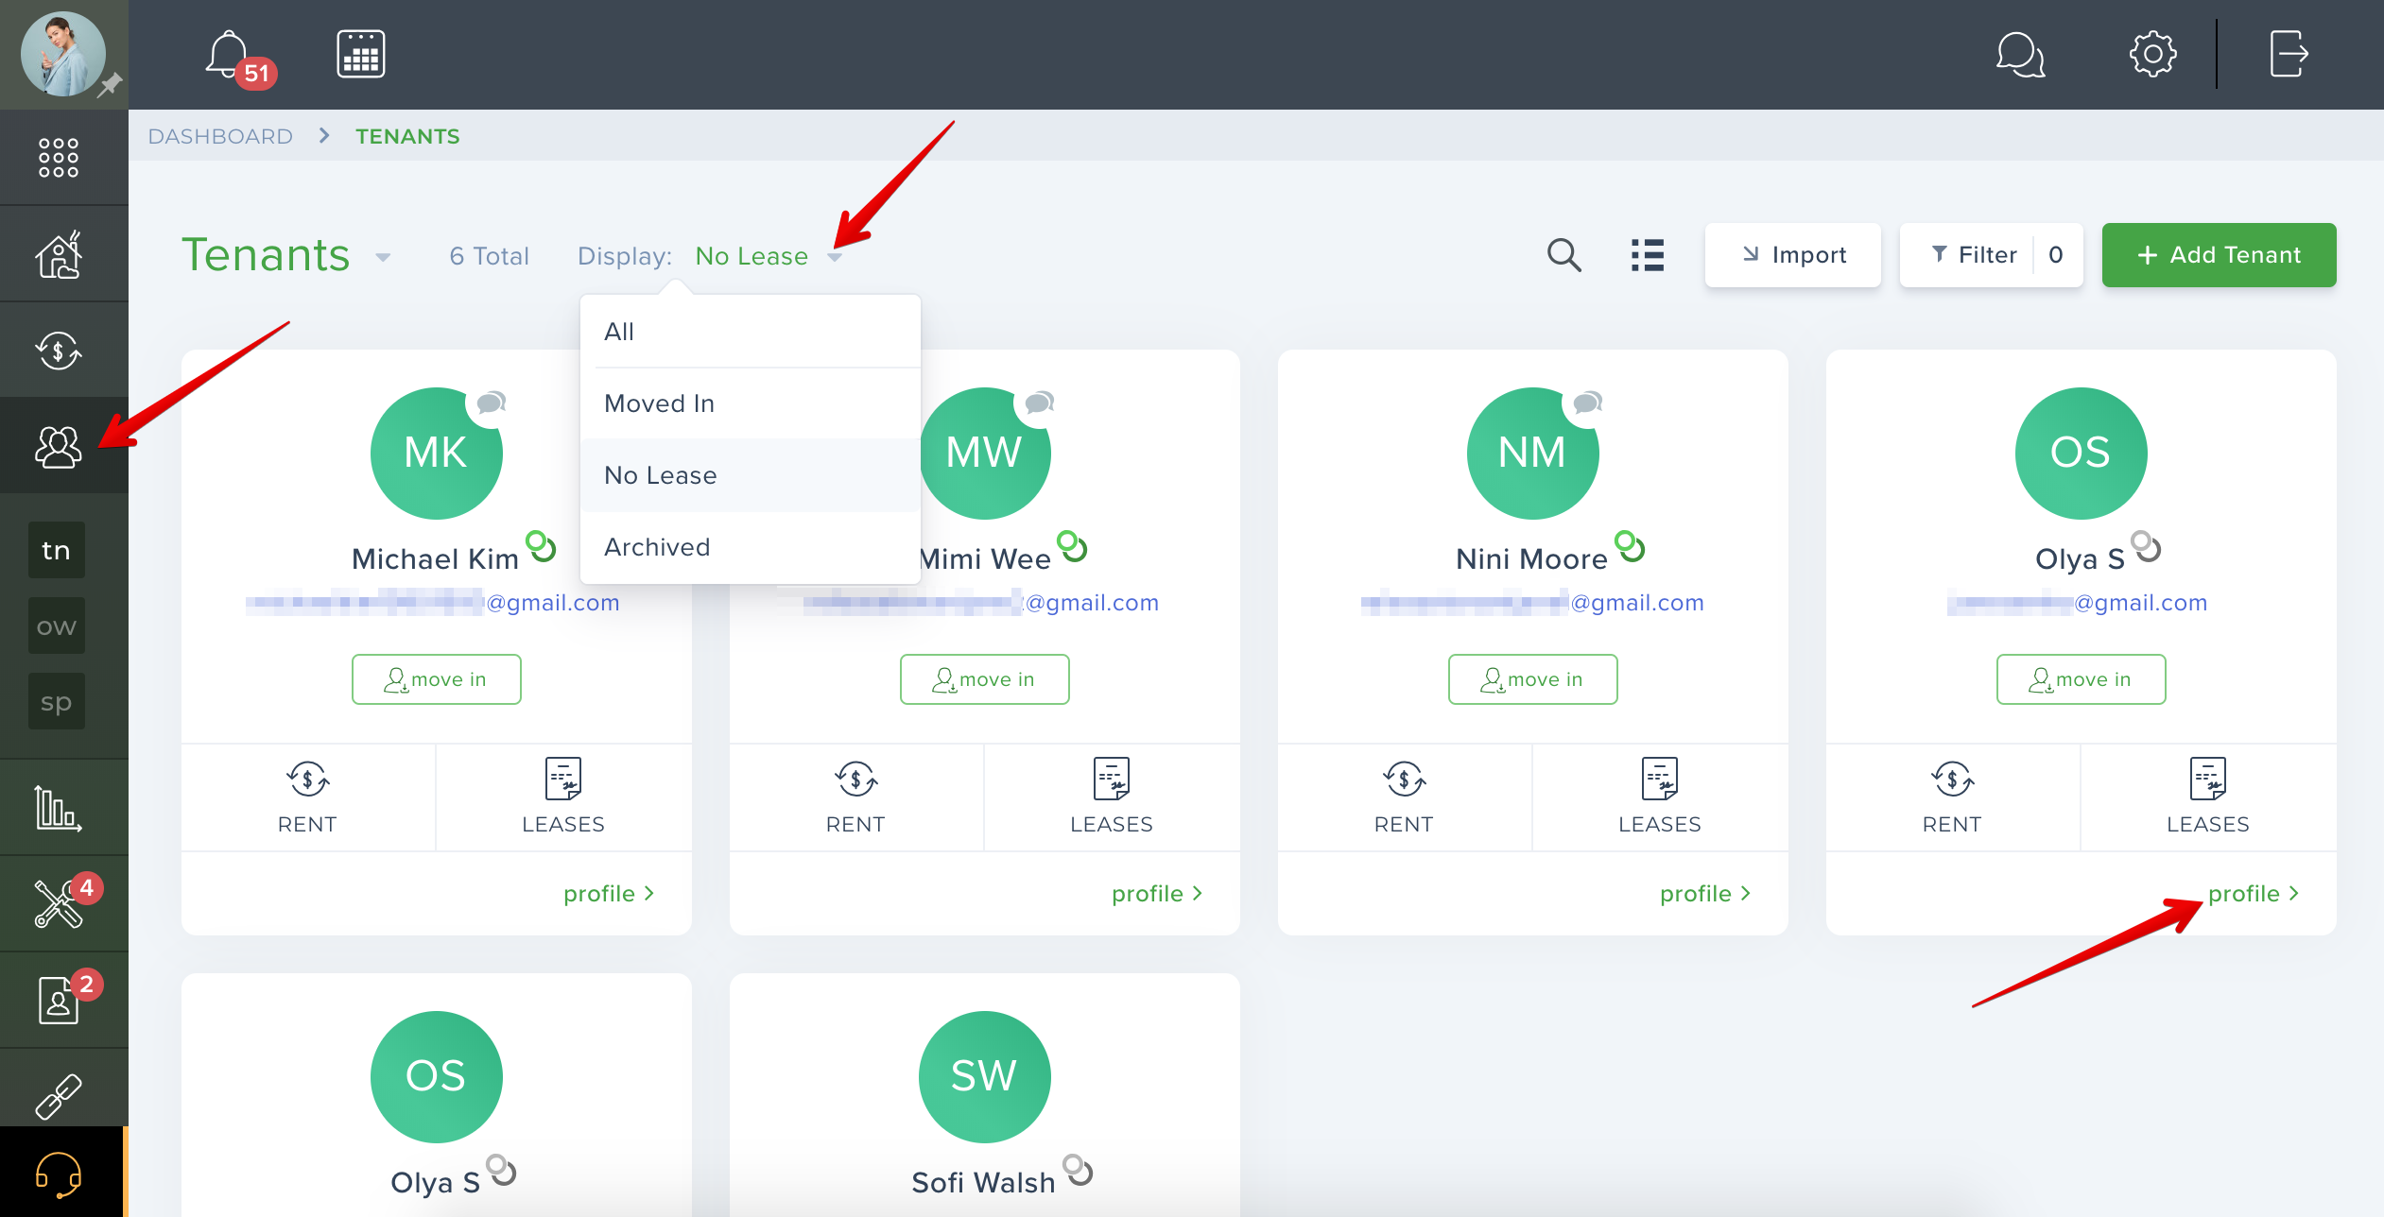Open the apps grid menu in sidebar
This screenshot has height=1217, width=2384.
(x=59, y=158)
